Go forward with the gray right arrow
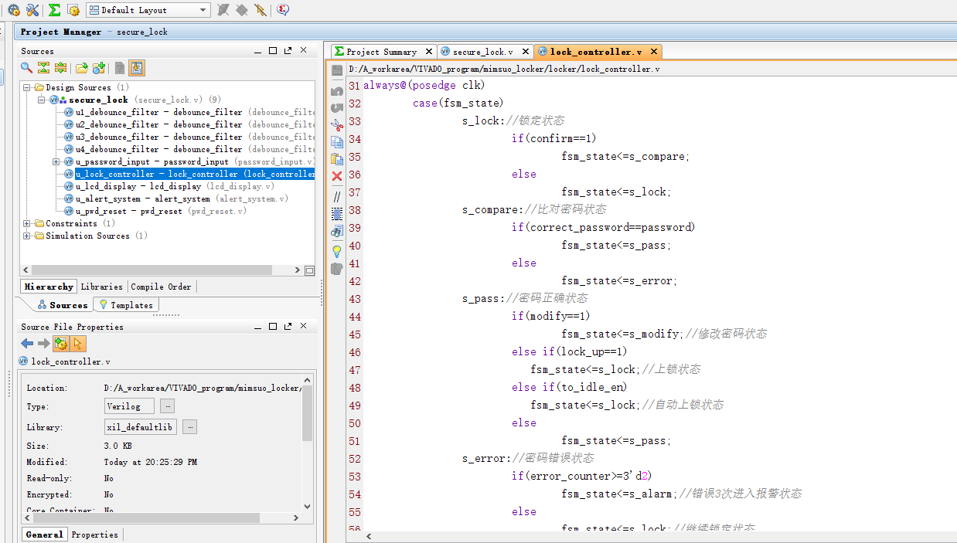 pos(43,344)
